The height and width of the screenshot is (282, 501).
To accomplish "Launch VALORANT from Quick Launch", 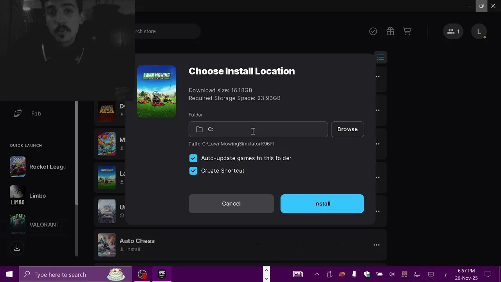I will pos(44,225).
